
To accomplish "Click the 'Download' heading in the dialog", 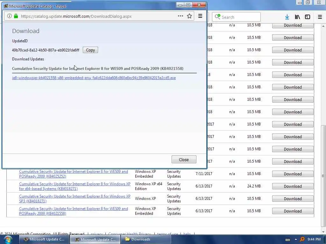I will 26,31.
